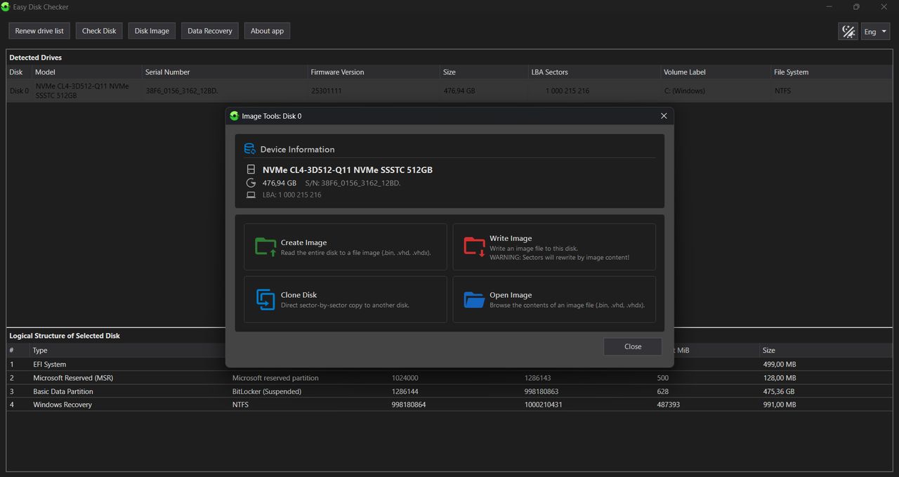Click 1 000 215 216 LBA cell in drive list

point(567,91)
